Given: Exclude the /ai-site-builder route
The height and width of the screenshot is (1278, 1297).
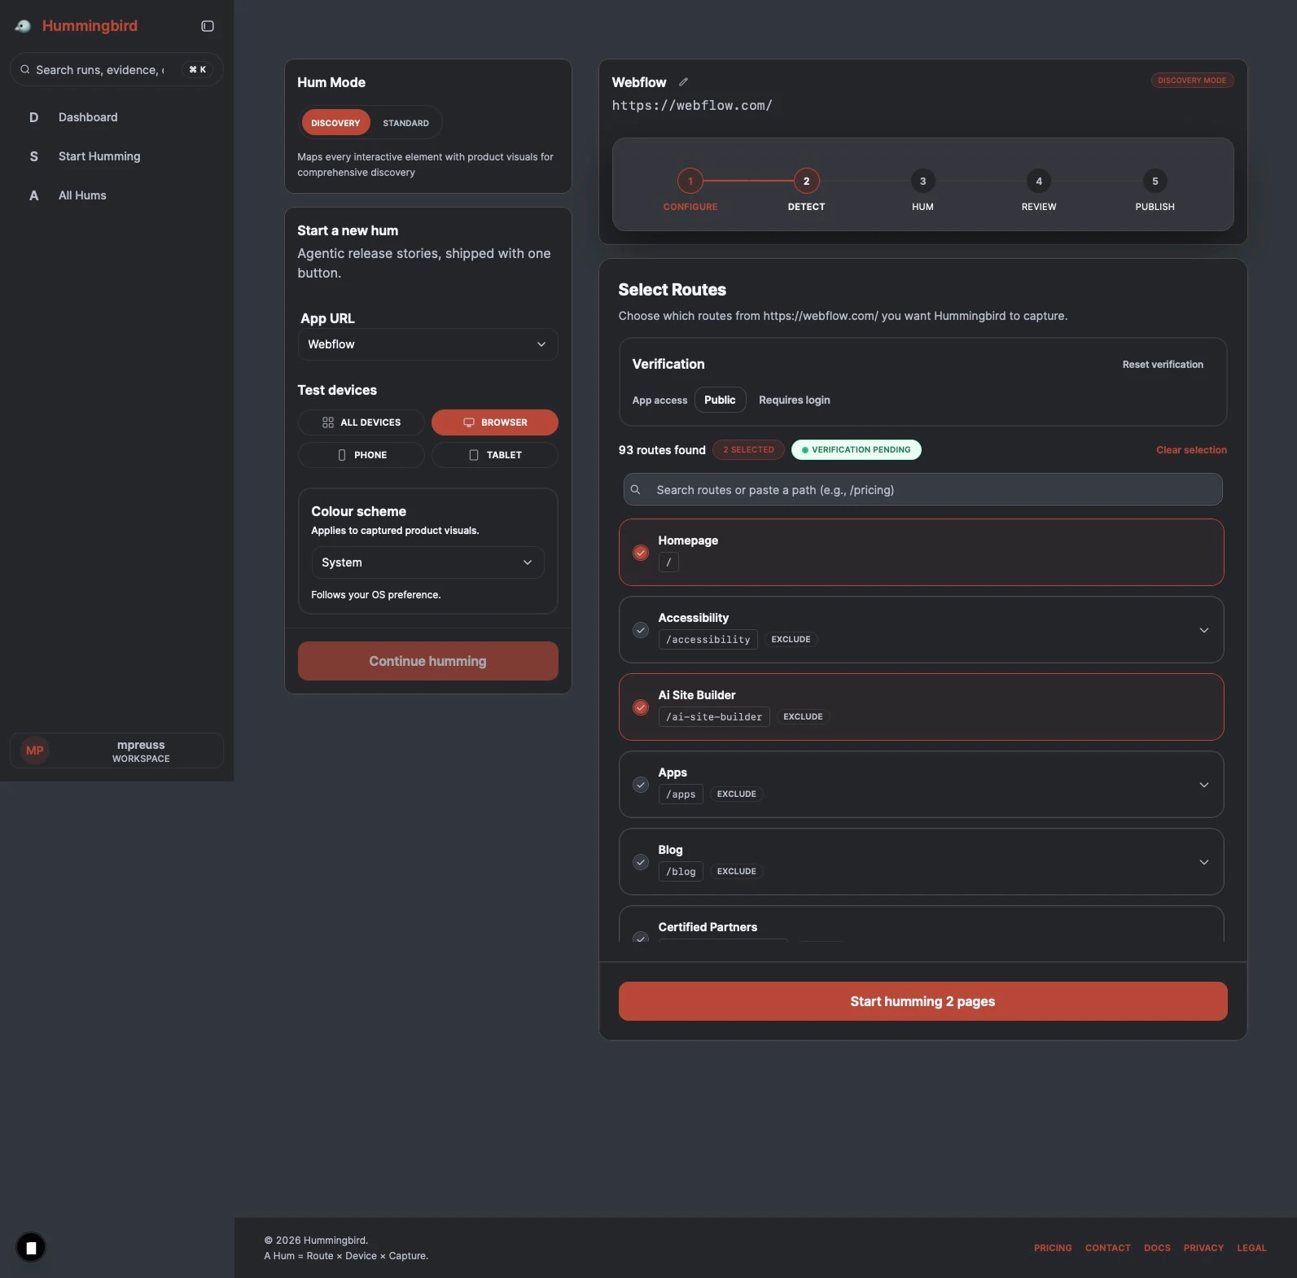Looking at the screenshot, I should click(x=803, y=717).
